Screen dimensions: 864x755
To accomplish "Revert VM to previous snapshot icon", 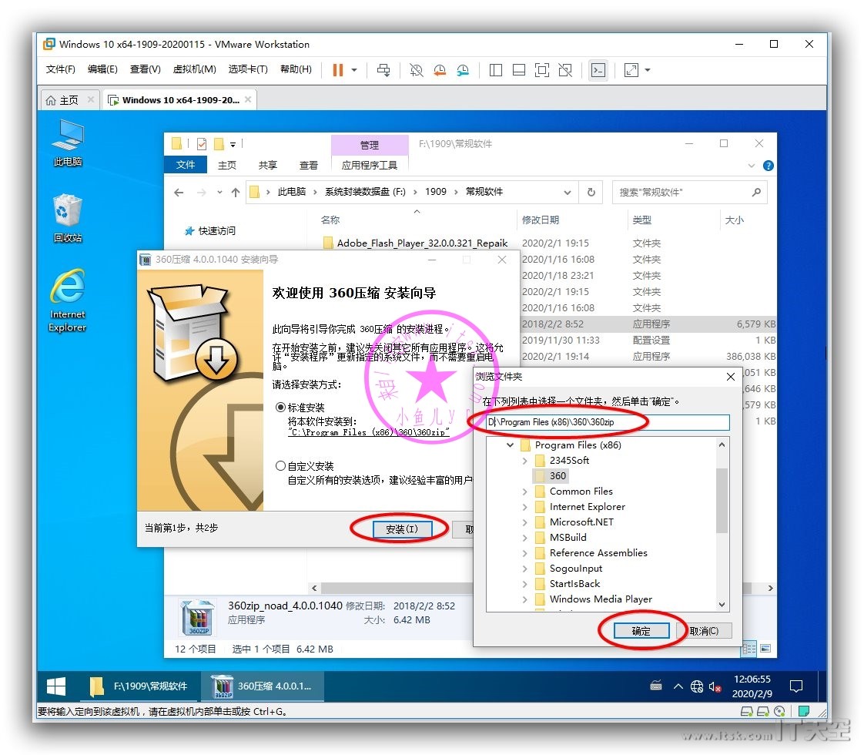I will [439, 70].
